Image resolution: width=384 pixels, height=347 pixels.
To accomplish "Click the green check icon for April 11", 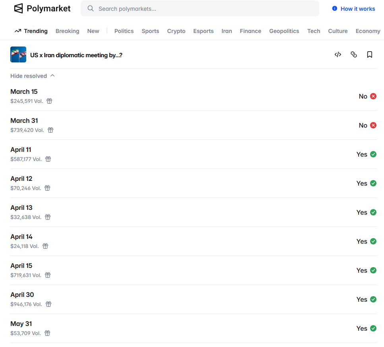I will 373,154.
